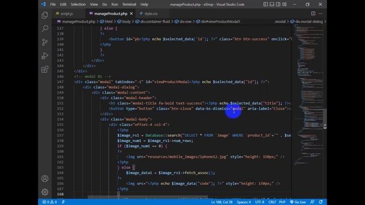Click div.row breadcrumb item
The width and height of the screenshot is (365, 205).
coord(185,22)
